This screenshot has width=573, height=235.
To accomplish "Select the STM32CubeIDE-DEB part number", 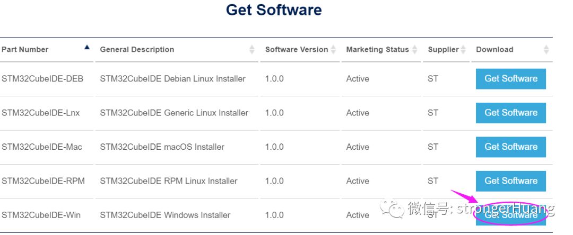I will point(42,79).
